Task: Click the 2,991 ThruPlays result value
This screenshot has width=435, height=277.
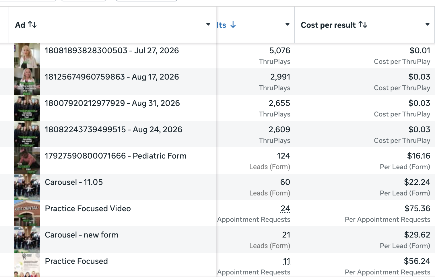Action: [280, 77]
